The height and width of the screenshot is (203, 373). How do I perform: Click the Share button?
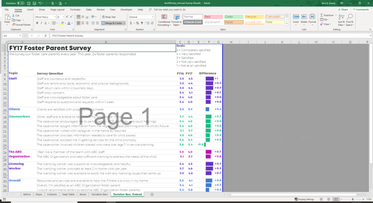(x=343, y=10)
